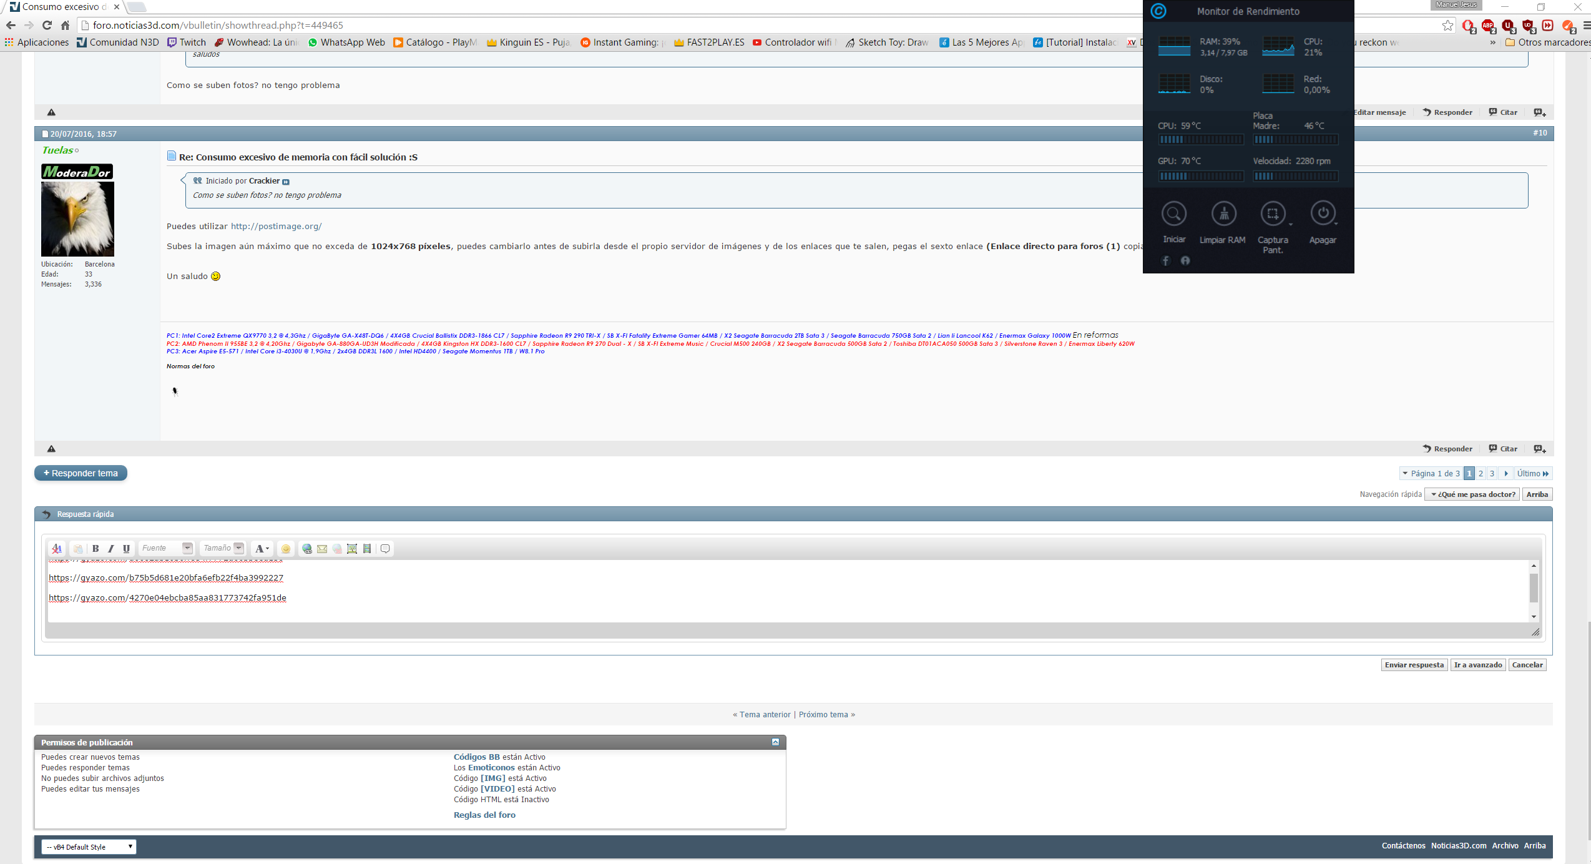
Task: Toggle underline formatting in quick reply editor
Action: pyautogui.click(x=126, y=549)
